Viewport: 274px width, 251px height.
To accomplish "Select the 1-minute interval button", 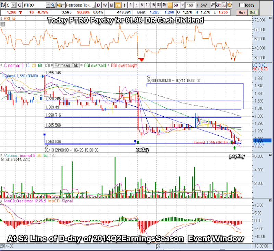I will click(131, 5).
